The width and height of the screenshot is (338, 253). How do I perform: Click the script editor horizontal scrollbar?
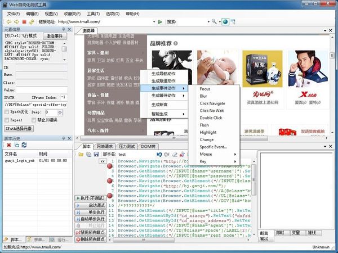pyautogui.click(x=144, y=240)
